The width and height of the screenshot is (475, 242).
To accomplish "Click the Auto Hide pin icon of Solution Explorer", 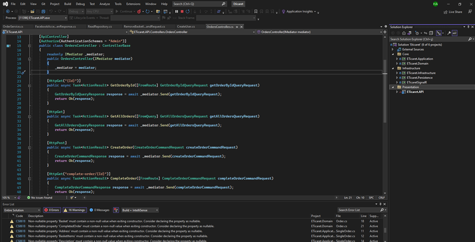I will coord(468,27).
